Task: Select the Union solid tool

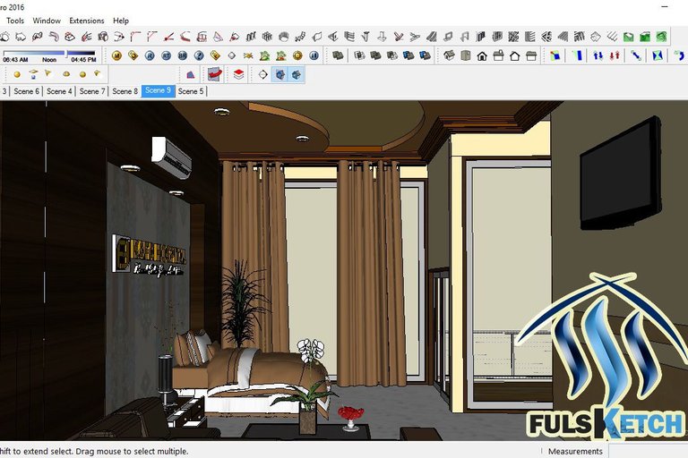Action: [375, 55]
